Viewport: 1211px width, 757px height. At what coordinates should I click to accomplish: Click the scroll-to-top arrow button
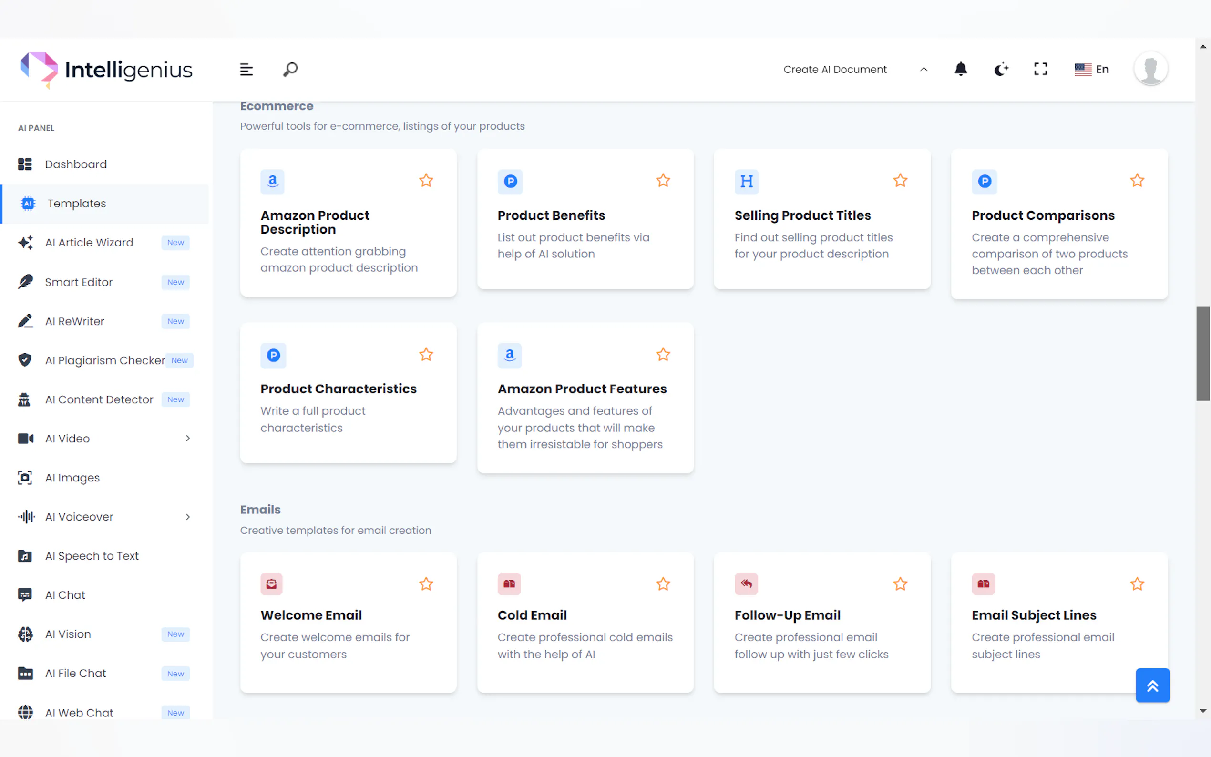coord(1152,685)
